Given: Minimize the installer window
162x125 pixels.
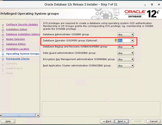Looking at the screenshot, I should (145, 5).
